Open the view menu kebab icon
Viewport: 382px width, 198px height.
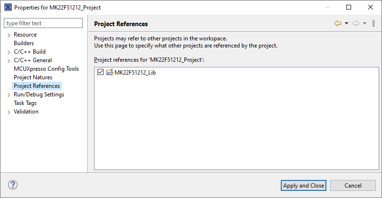pos(373,23)
